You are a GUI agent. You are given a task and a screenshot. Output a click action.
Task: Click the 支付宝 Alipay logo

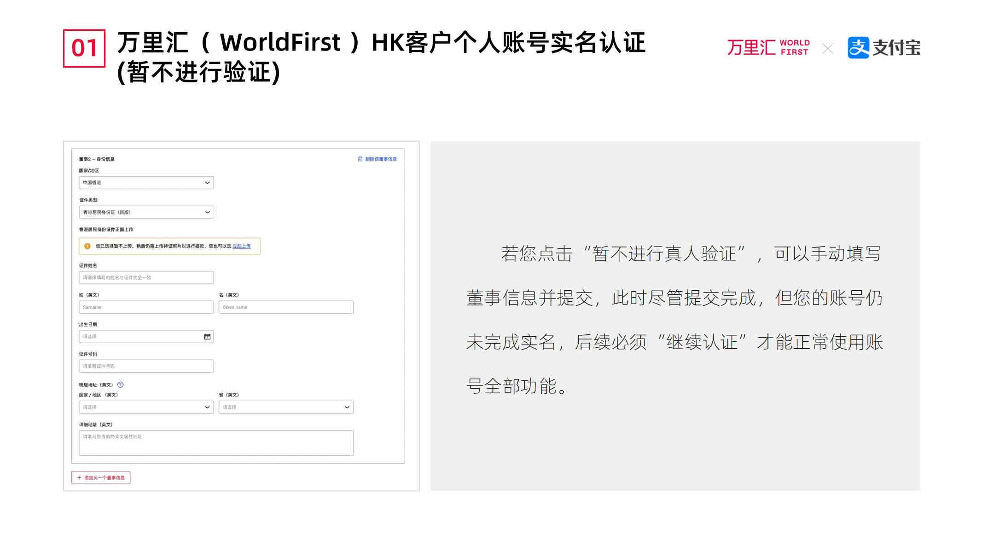[884, 48]
